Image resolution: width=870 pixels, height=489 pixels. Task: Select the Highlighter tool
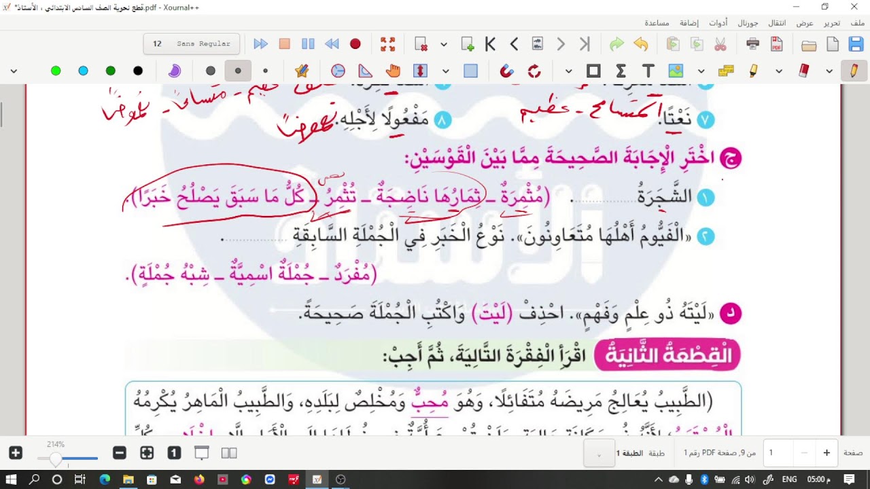tap(754, 71)
